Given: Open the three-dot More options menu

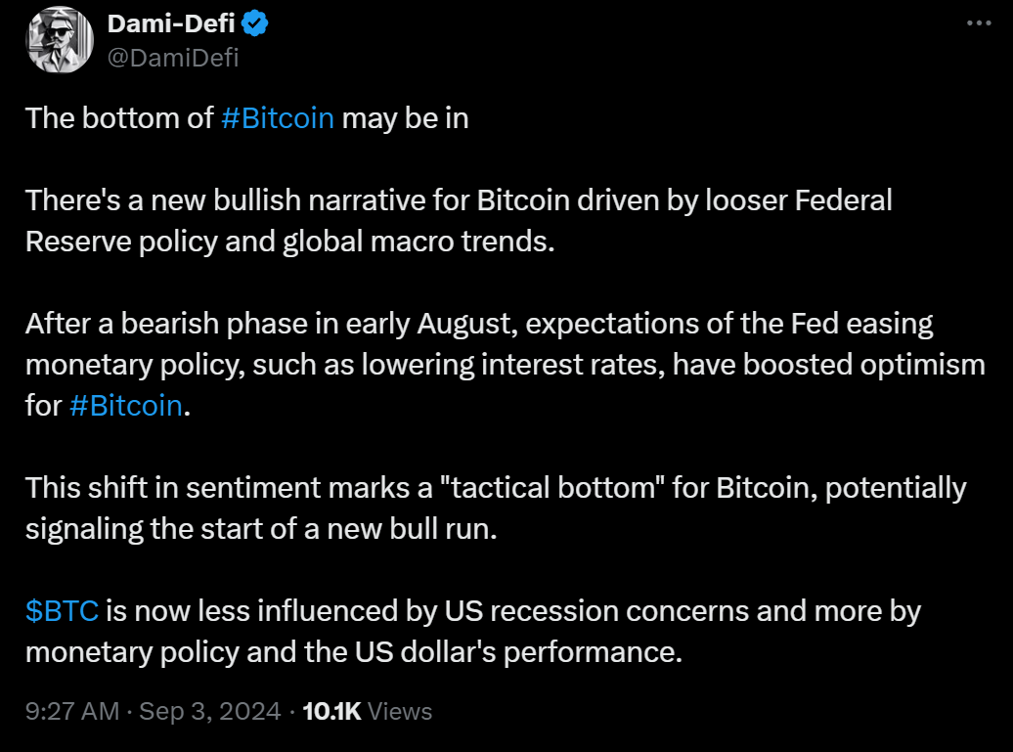Looking at the screenshot, I should tap(979, 23).
